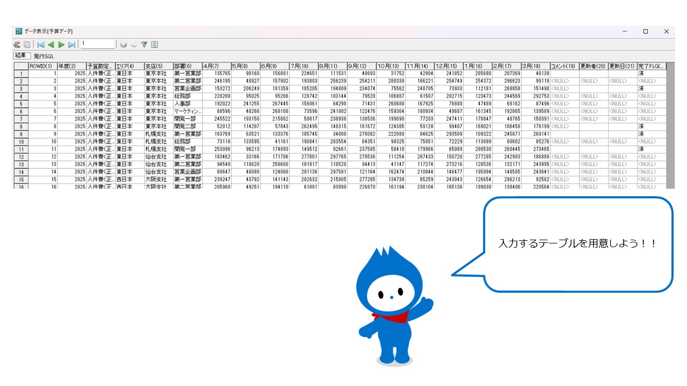Click the vertical scrollbar of the grid
Image resolution: width=687 pixels, height=386 pixels.
click(670, 126)
